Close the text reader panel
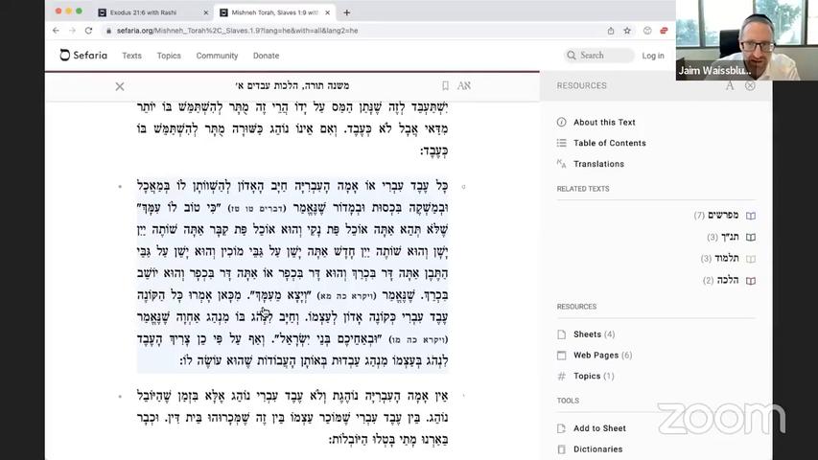Image resolution: width=818 pixels, height=460 pixels. pos(120,86)
